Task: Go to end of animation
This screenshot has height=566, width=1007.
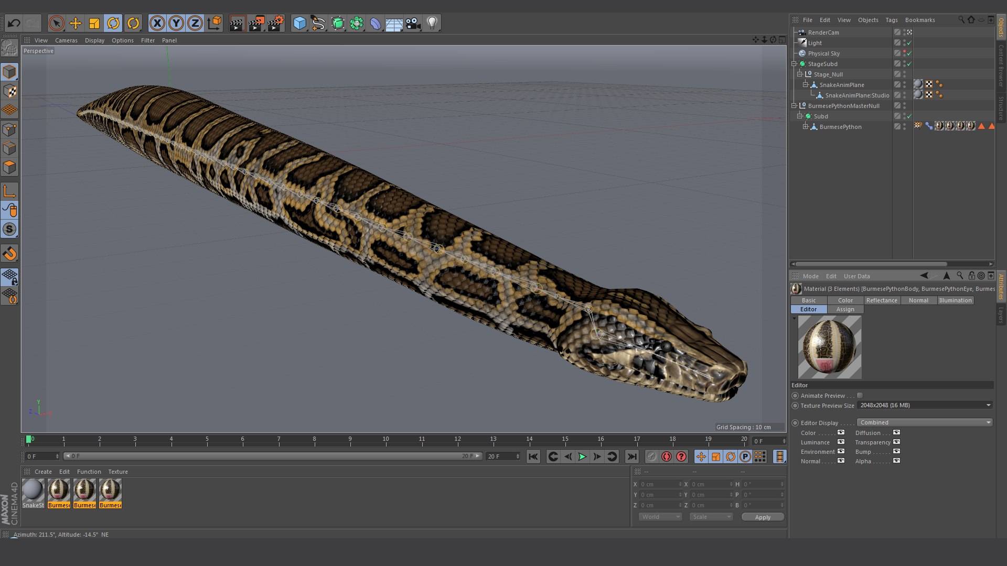Action: pos(632,456)
